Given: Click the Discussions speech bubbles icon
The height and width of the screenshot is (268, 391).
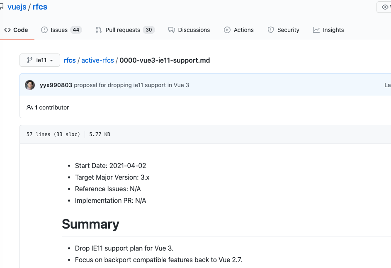Looking at the screenshot, I should click(x=172, y=30).
